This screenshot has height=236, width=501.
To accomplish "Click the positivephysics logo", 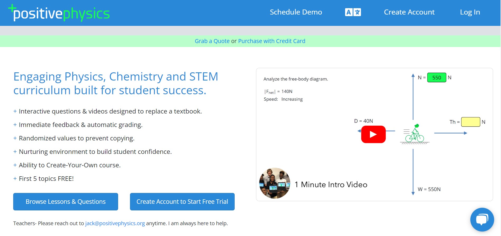I will click(59, 13).
